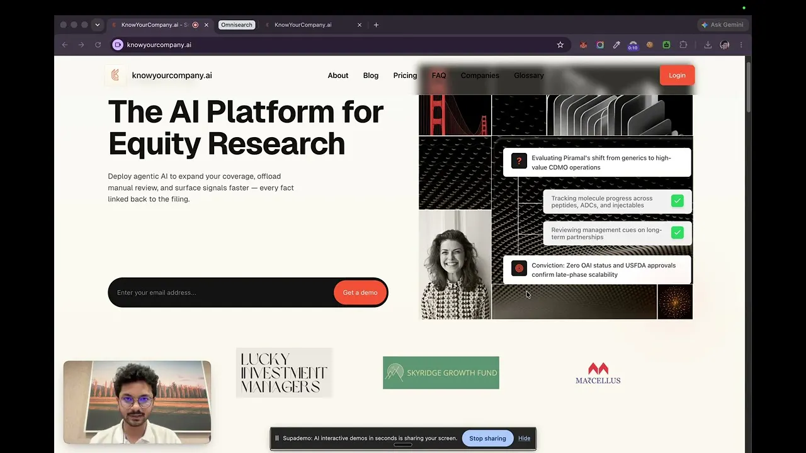
Task: Open a new browser tab
Action: click(376, 25)
